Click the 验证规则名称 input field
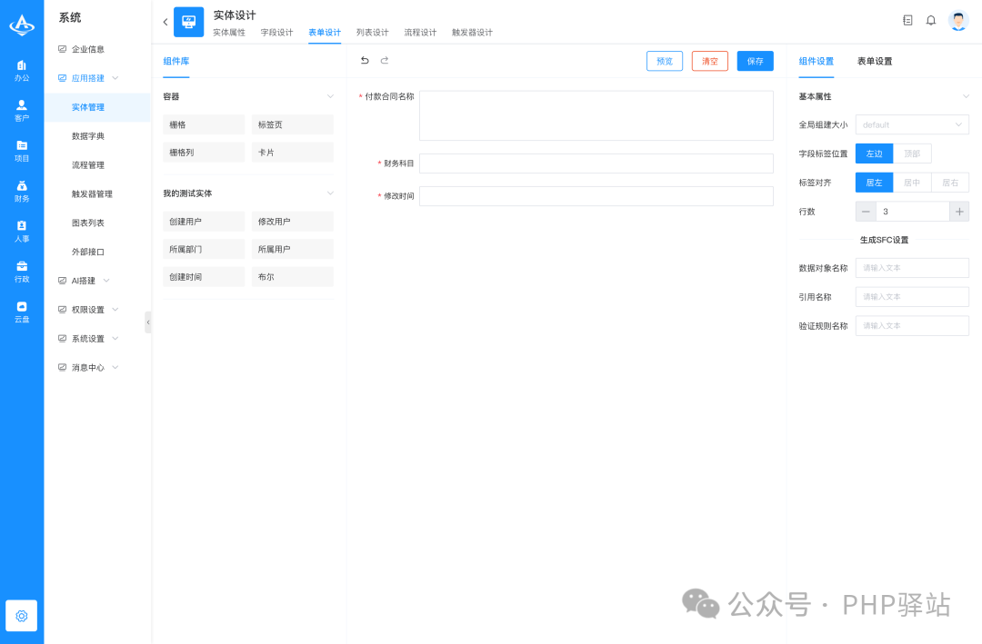This screenshot has width=982, height=644. coord(912,325)
